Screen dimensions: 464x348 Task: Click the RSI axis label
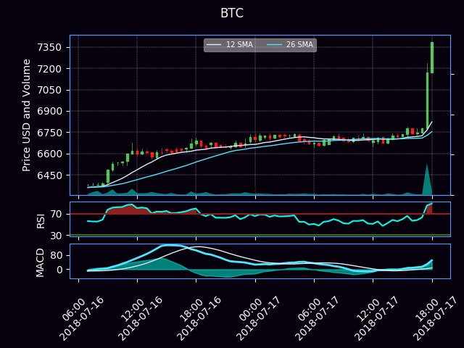point(41,220)
